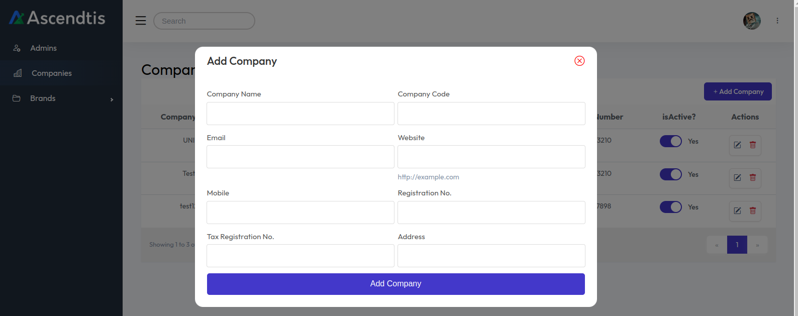The image size is (798, 316).
Task: Close the Add Company dialog
Action: click(x=579, y=61)
